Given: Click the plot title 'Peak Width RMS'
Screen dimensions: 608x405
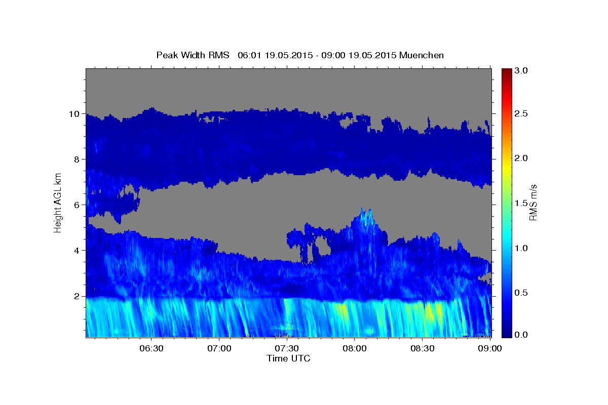Looking at the screenshot, I should [193, 55].
